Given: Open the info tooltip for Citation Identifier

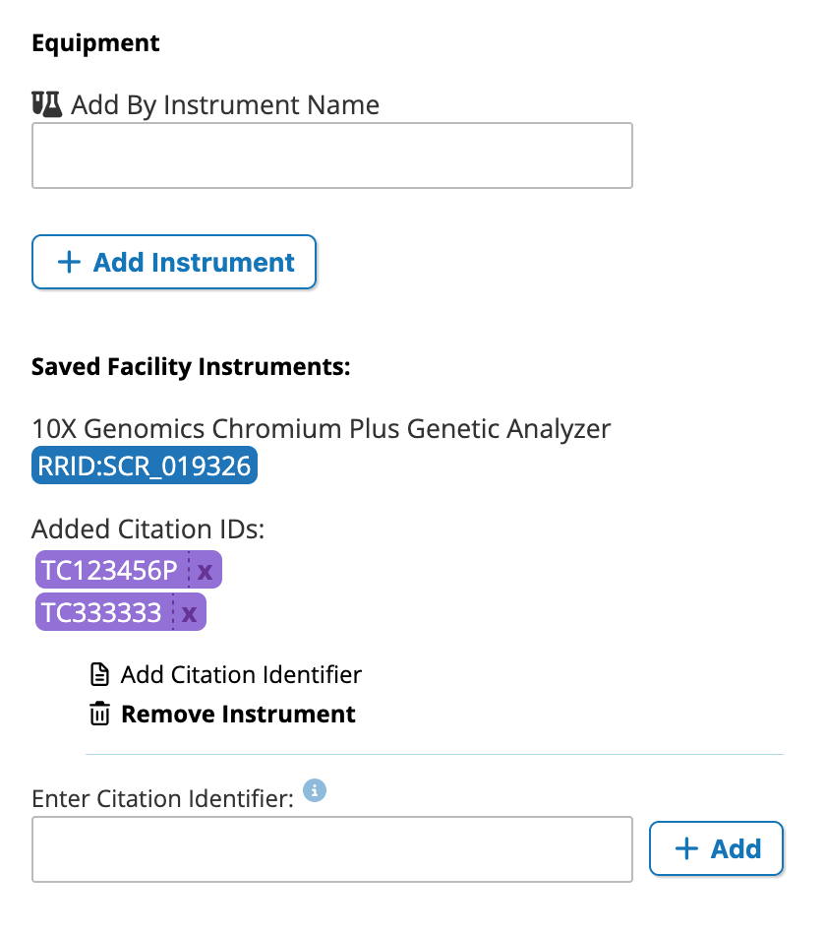Looking at the screenshot, I should coord(315,790).
